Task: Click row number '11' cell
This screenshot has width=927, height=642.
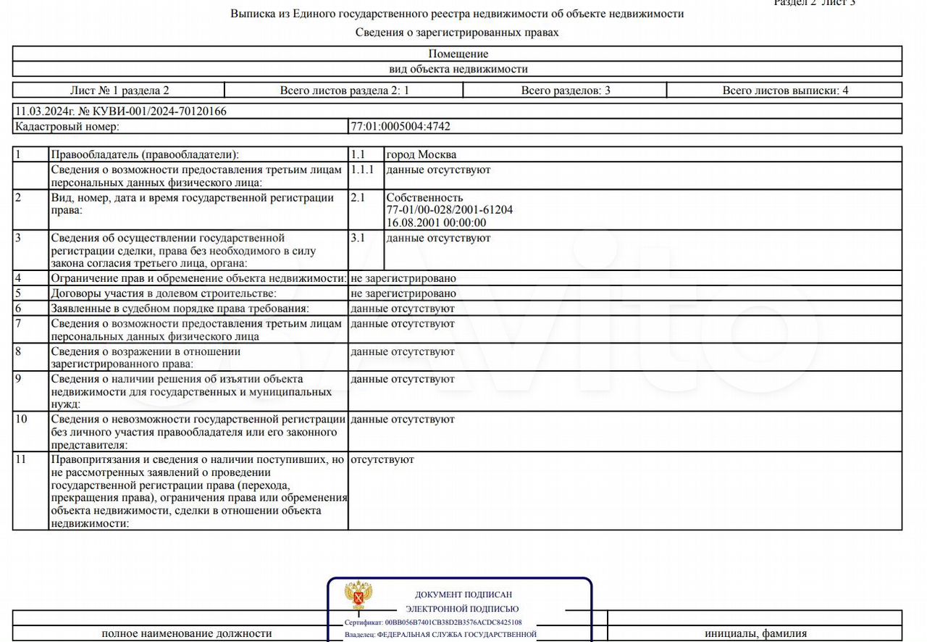Action: [x=30, y=491]
